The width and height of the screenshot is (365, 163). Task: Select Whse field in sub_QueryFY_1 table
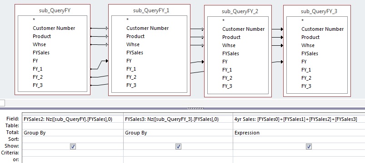pos(133,44)
